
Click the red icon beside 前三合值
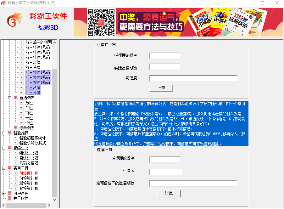pyautogui.click(x=21, y=62)
